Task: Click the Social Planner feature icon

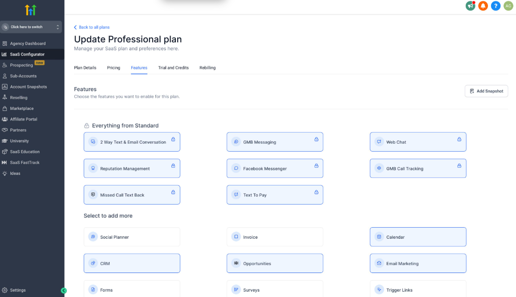Action: point(93,237)
